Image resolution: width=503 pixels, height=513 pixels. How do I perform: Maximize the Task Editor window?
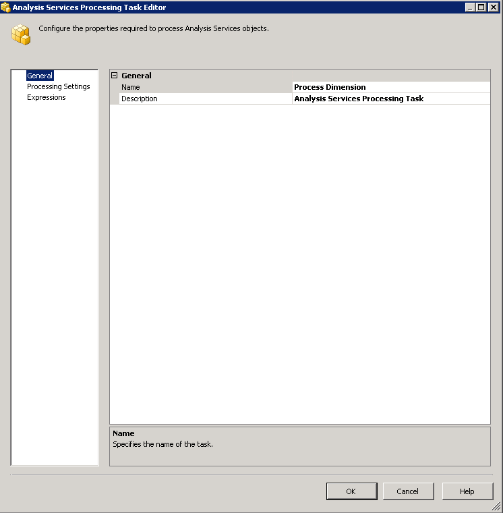click(481, 7)
